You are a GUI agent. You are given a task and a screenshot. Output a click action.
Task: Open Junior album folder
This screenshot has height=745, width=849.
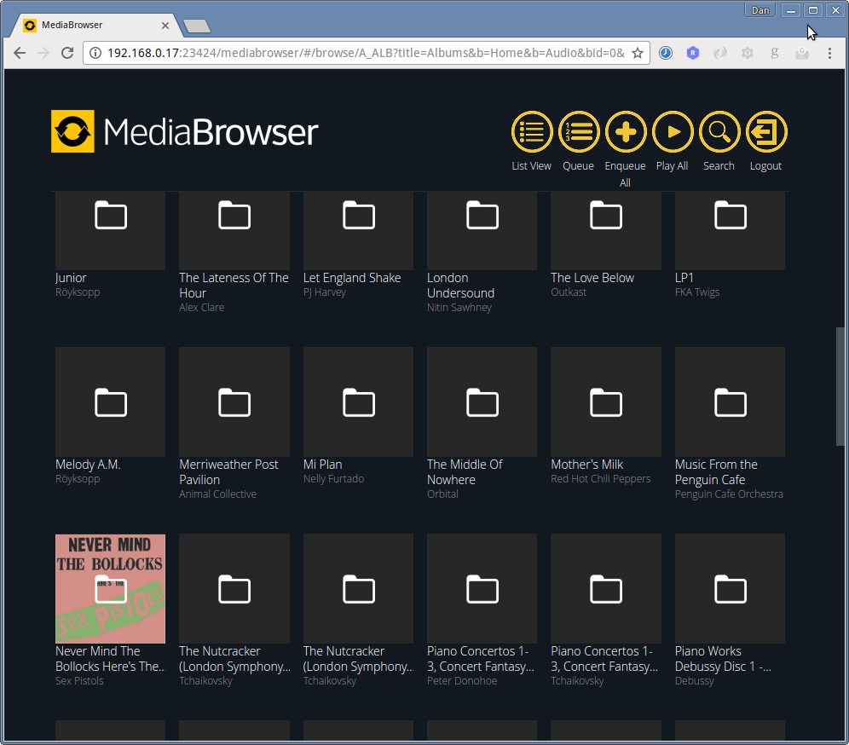111,230
